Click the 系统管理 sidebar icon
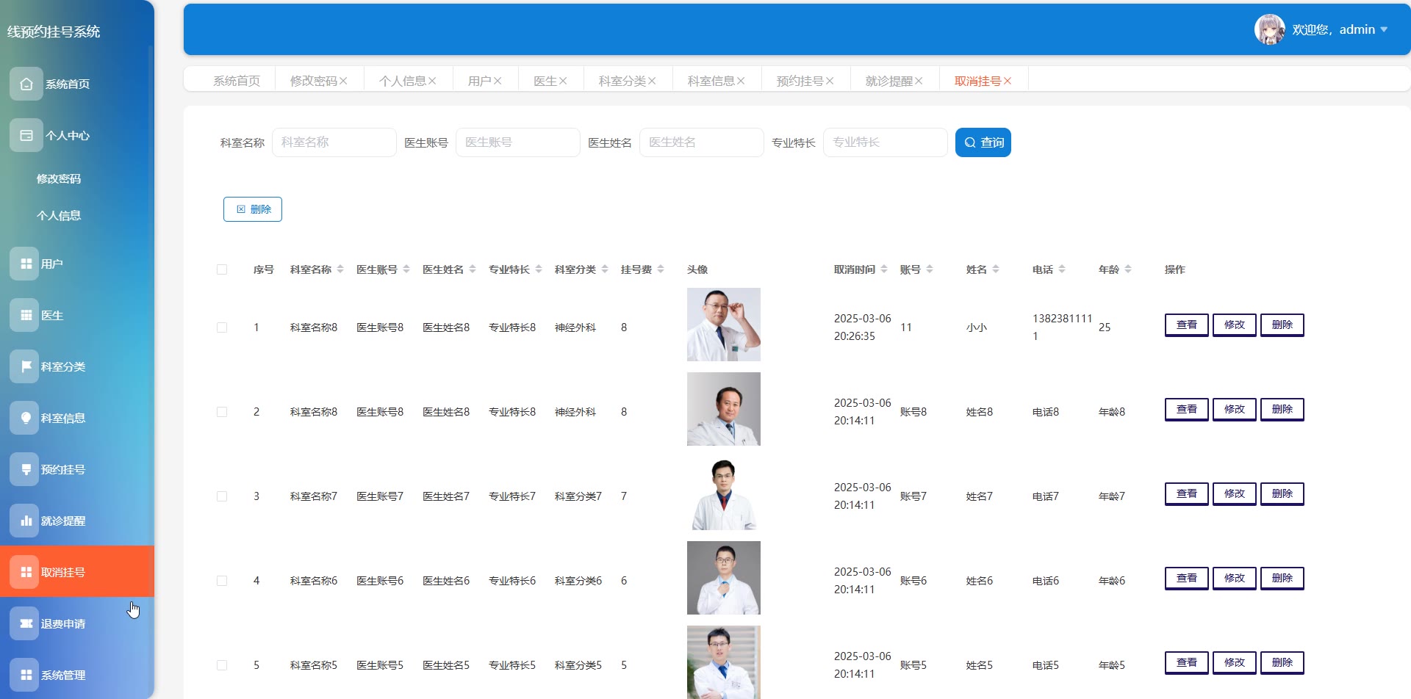 click(25, 675)
